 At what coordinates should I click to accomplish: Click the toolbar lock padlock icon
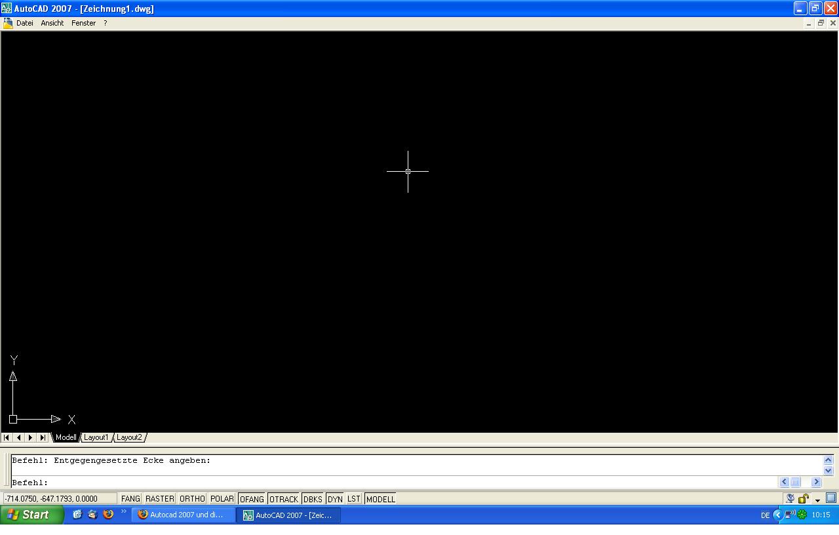tap(804, 498)
